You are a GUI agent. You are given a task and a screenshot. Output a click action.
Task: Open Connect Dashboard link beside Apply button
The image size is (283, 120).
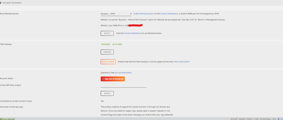[133, 33]
